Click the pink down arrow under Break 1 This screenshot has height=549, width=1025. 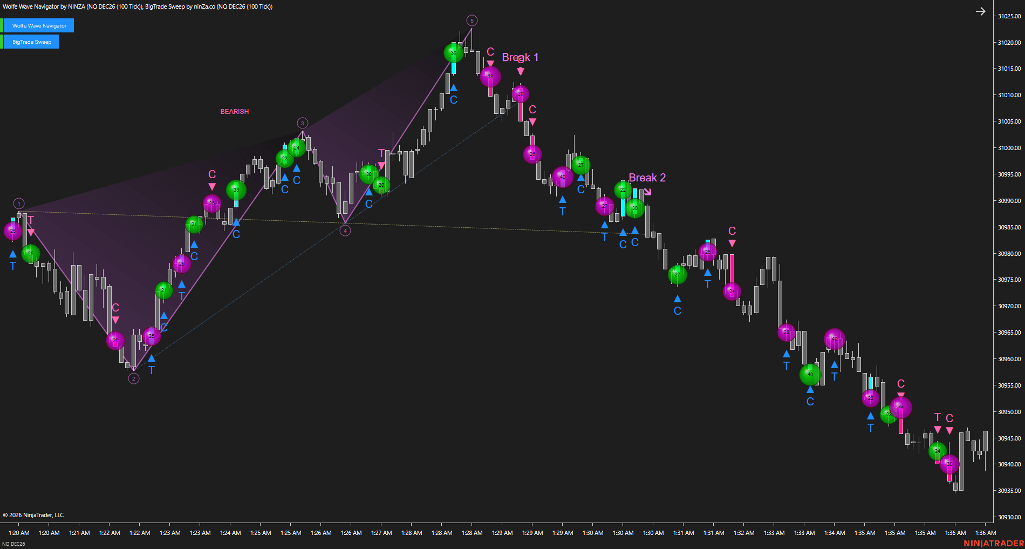[521, 71]
